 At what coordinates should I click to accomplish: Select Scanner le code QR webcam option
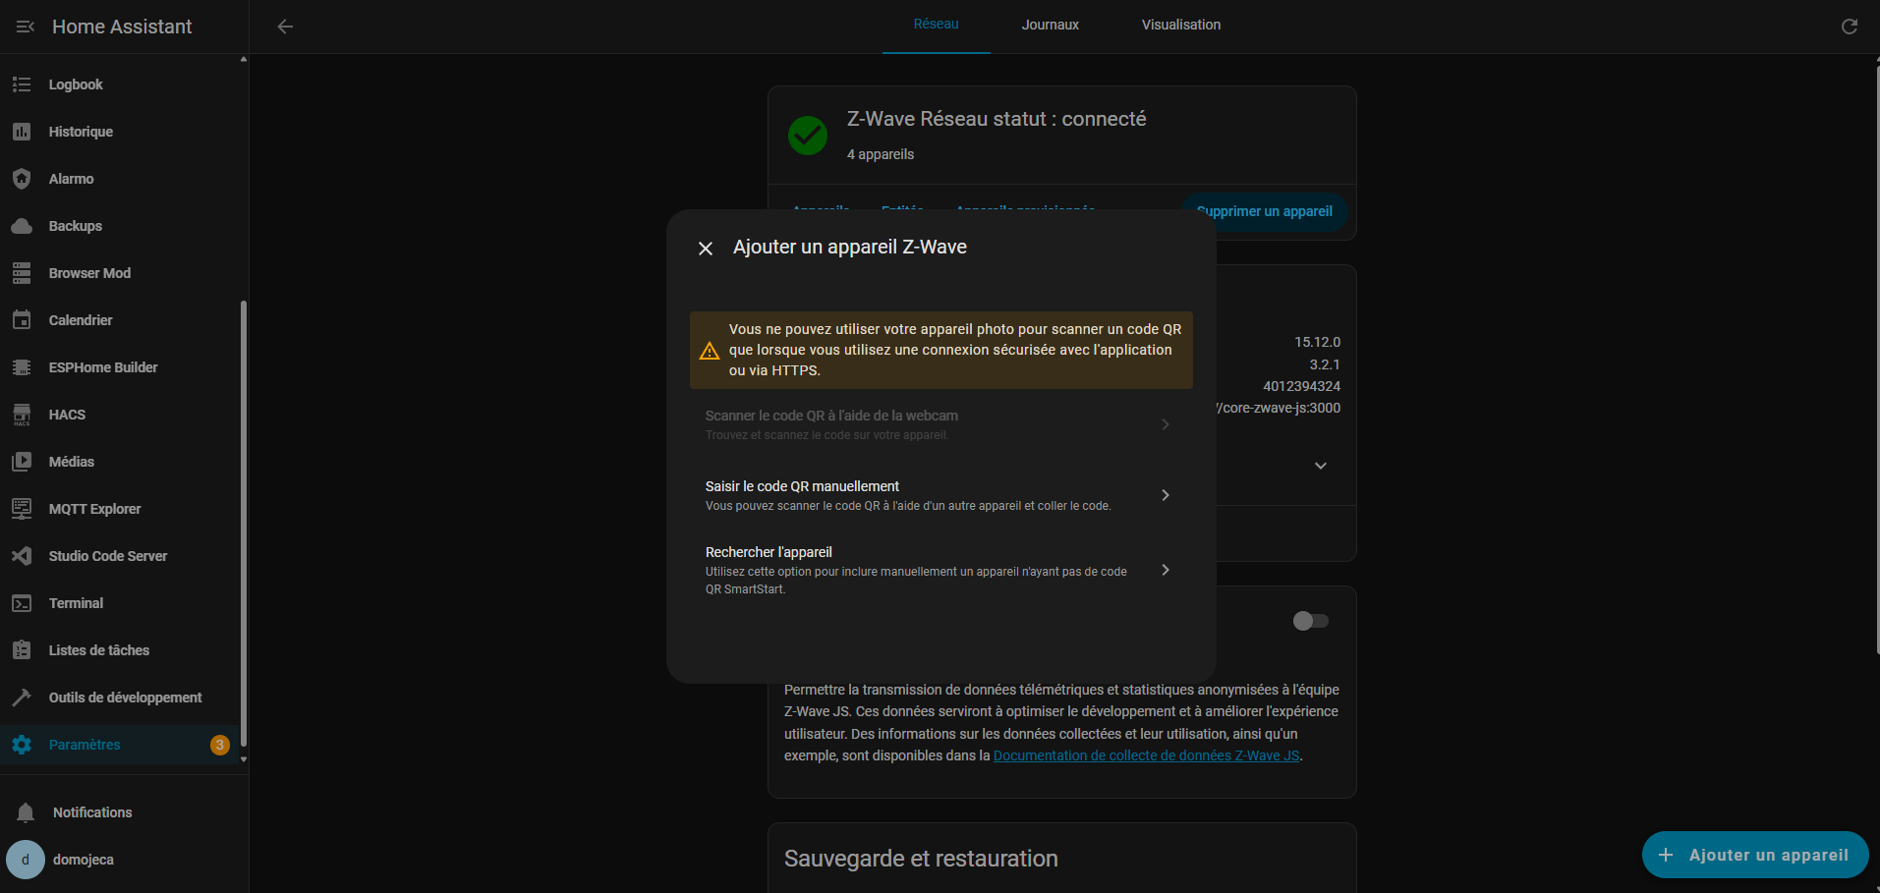(x=940, y=424)
